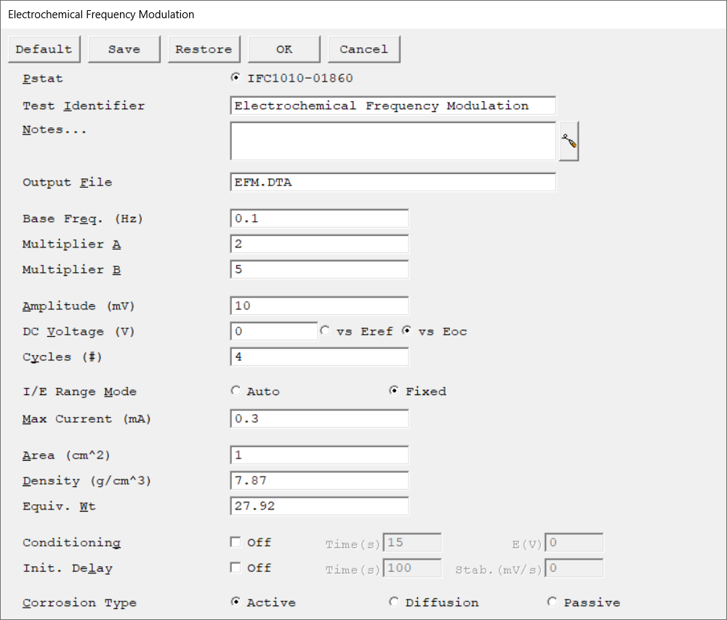
Task: Select the vs Eref radio option
Action: [x=324, y=330]
